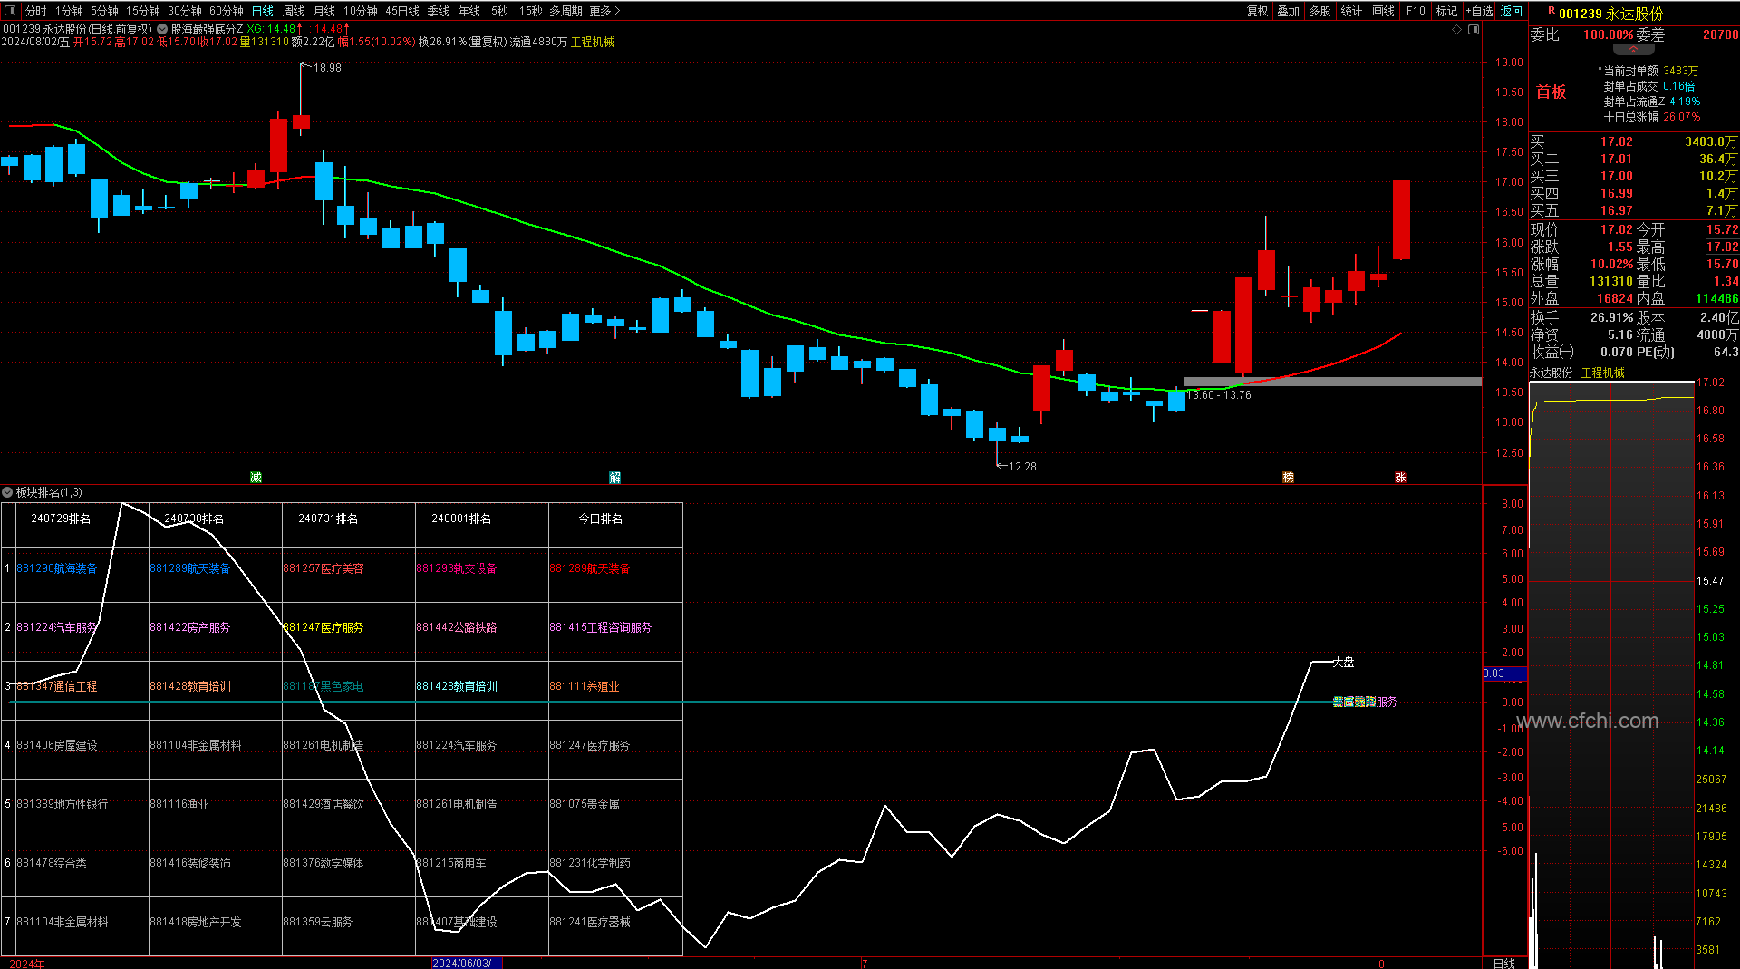This screenshot has height=969, width=1740.
Task: Select the 周线 weekly period tab
Action: coord(293,11)
